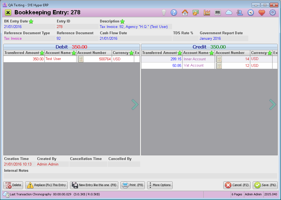Click the empty Cancelled By field
Screen dimensions: 281x200
tap(124, 164)
